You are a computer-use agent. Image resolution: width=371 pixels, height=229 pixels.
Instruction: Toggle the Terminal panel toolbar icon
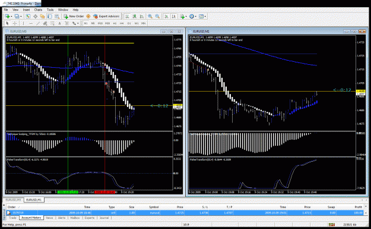[50, 17]
